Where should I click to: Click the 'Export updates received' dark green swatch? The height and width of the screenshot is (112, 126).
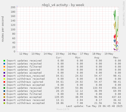4,88
